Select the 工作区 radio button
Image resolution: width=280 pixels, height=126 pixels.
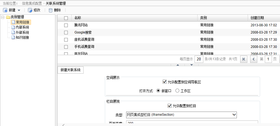(x=177, y=91)
